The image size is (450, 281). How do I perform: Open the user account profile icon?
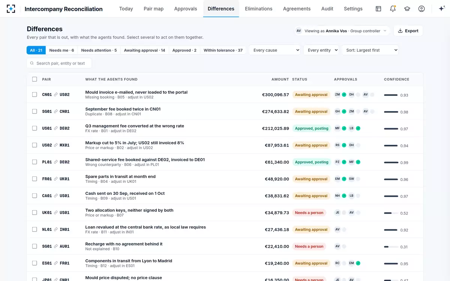[421, 9]
